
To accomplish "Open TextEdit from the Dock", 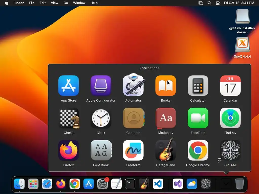I will click(116, 184).
